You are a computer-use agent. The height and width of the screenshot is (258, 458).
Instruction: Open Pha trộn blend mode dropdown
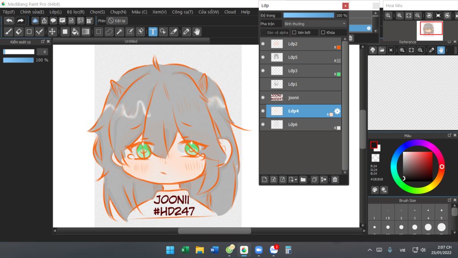point(315,24)
